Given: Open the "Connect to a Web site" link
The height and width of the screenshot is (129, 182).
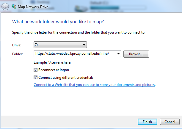Looking at the screenshot, I should (x=94, y=85).
